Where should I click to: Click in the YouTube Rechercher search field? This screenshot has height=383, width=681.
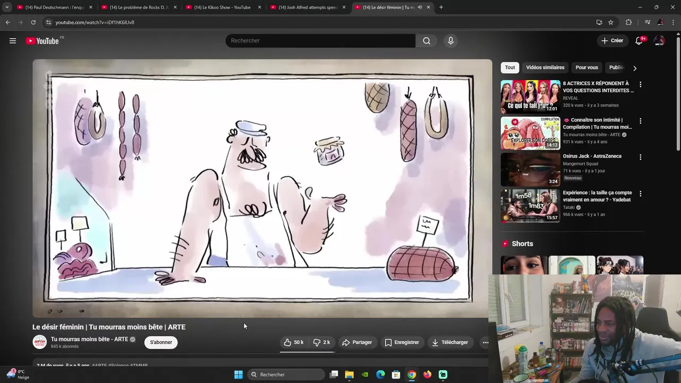point(320,41)
